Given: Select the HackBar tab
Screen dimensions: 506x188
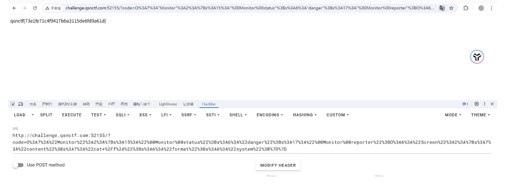Looking at the screenshot, I should tap(208, 104).
